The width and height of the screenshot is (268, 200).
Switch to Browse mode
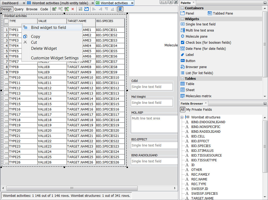coord(32,9)
